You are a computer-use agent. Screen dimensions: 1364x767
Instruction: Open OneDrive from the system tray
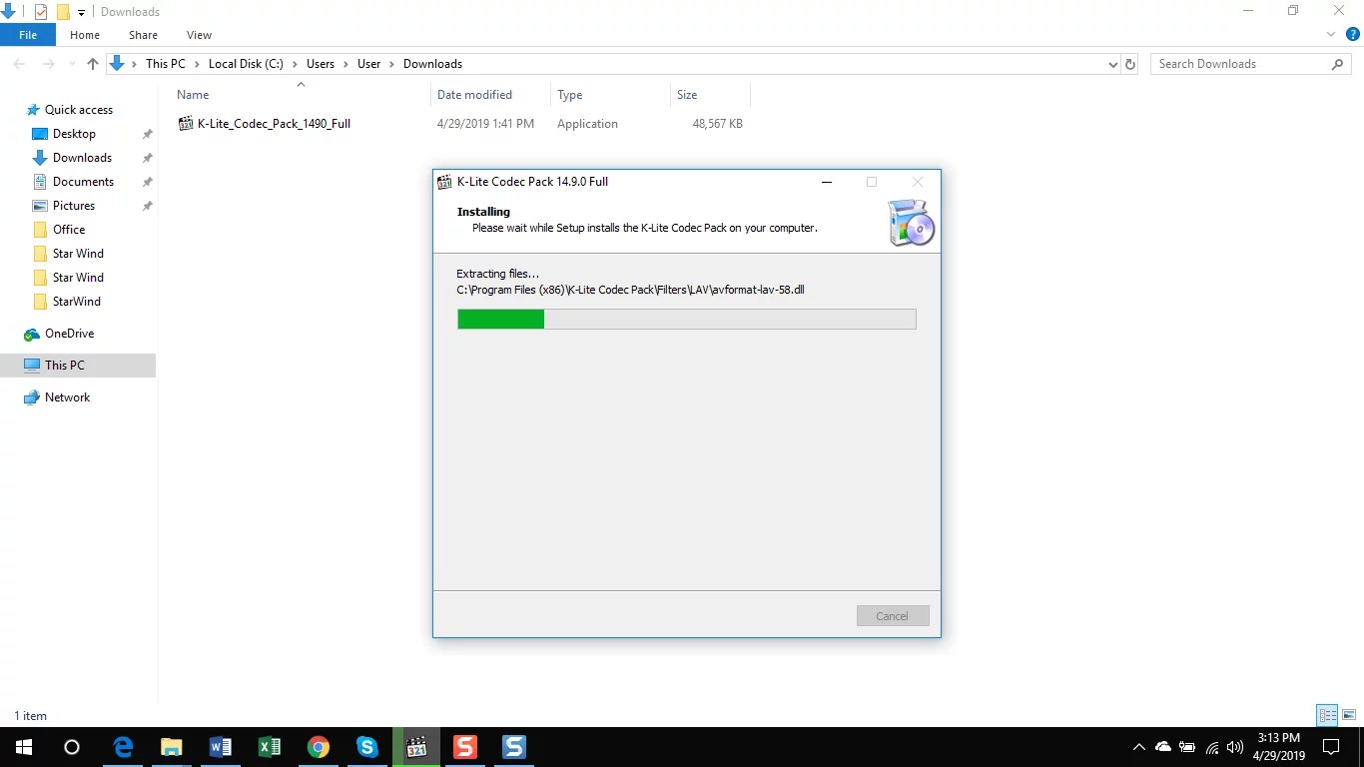click(1162, 746)
